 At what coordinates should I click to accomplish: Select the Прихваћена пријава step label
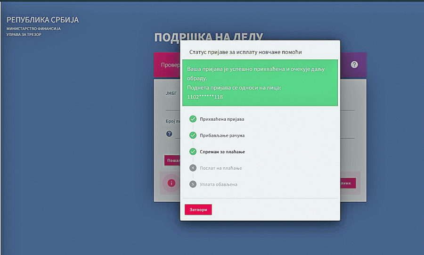[x=222, y=119]
